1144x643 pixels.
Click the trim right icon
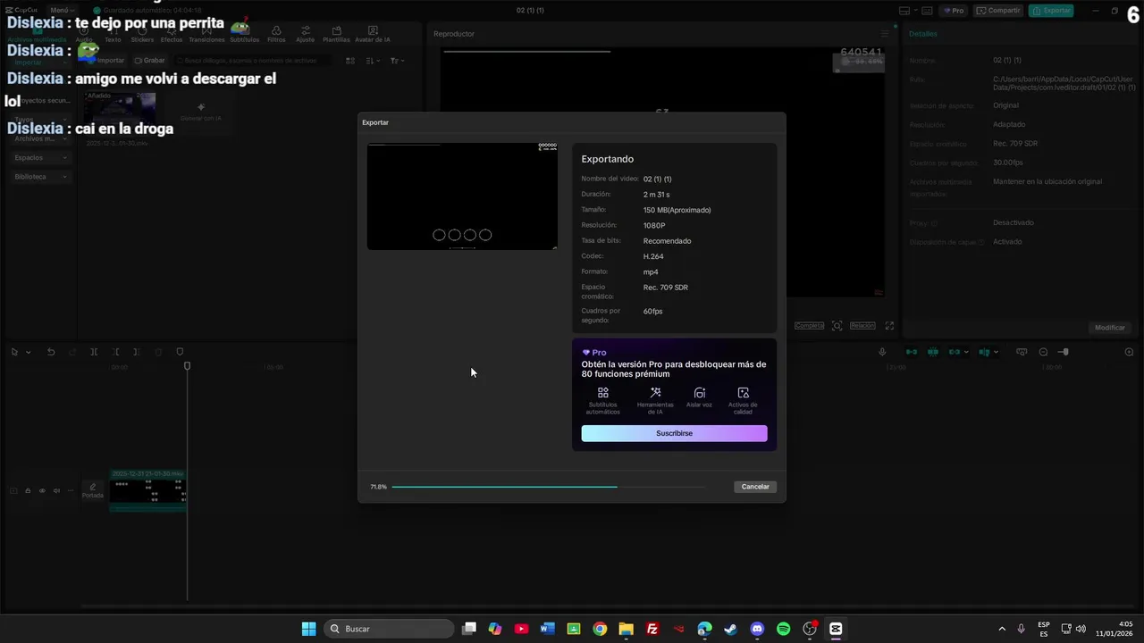coord(137,352)
